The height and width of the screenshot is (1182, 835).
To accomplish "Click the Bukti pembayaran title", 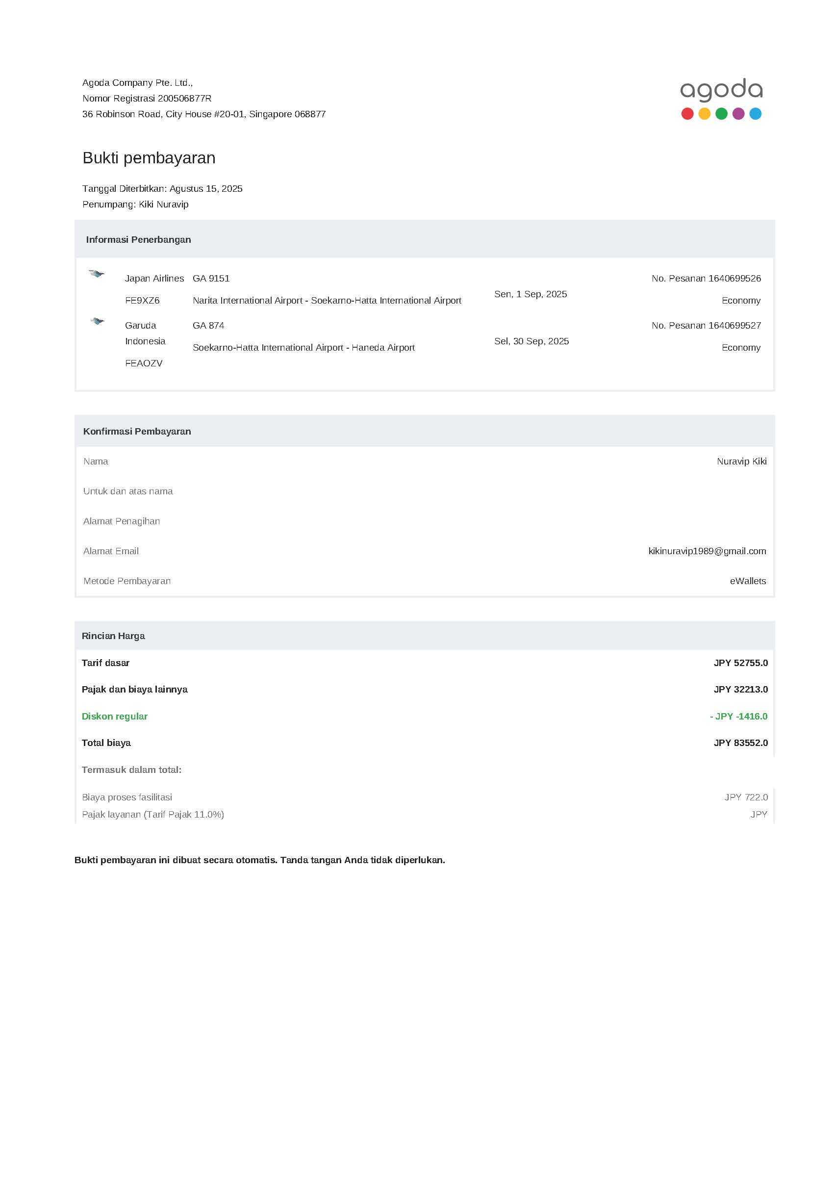I will pos(149,158).
